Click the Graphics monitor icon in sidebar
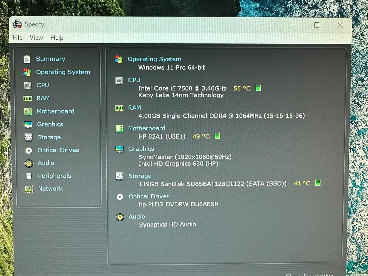 click(x=28, y=124)
